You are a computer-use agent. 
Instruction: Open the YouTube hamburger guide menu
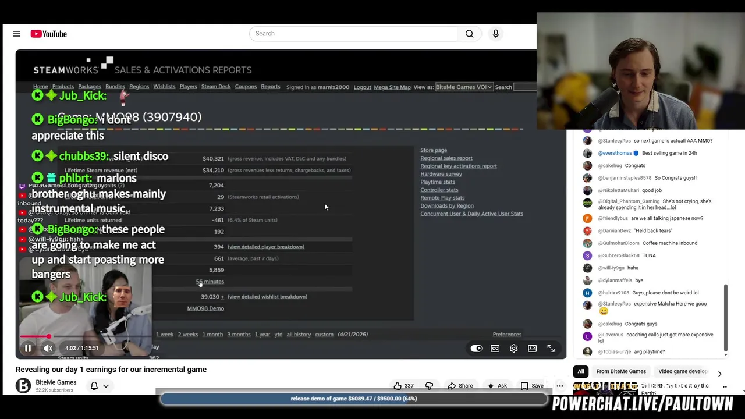click(x=16, y=34)
